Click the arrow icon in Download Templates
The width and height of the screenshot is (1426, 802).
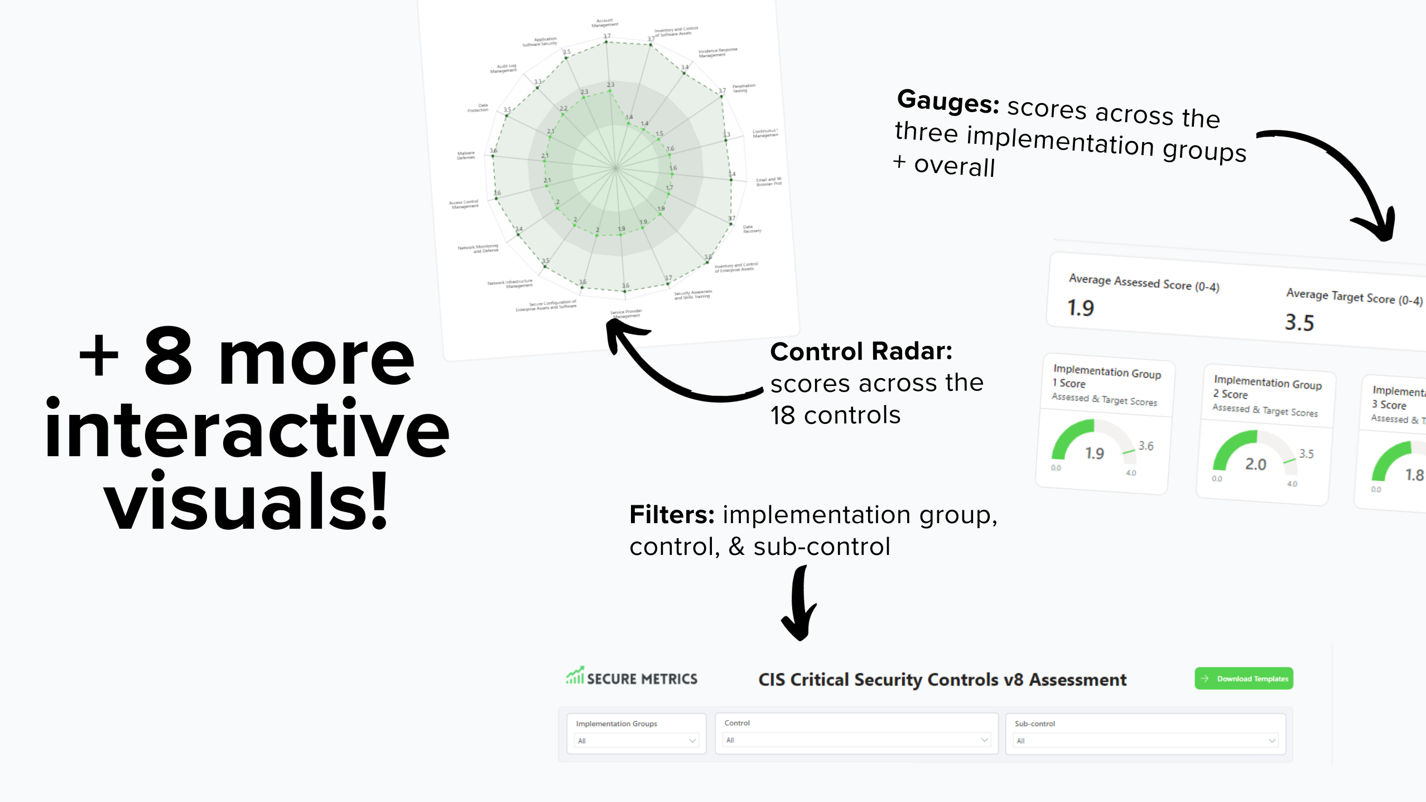[1205, 678]
